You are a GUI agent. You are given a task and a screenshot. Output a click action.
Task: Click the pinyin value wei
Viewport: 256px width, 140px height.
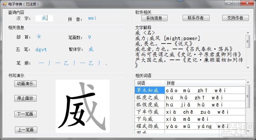pos(92,18)
